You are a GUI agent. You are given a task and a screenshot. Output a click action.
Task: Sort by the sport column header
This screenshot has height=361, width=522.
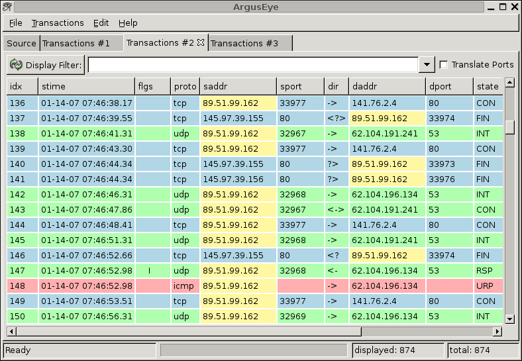click(x=300, y=87)
